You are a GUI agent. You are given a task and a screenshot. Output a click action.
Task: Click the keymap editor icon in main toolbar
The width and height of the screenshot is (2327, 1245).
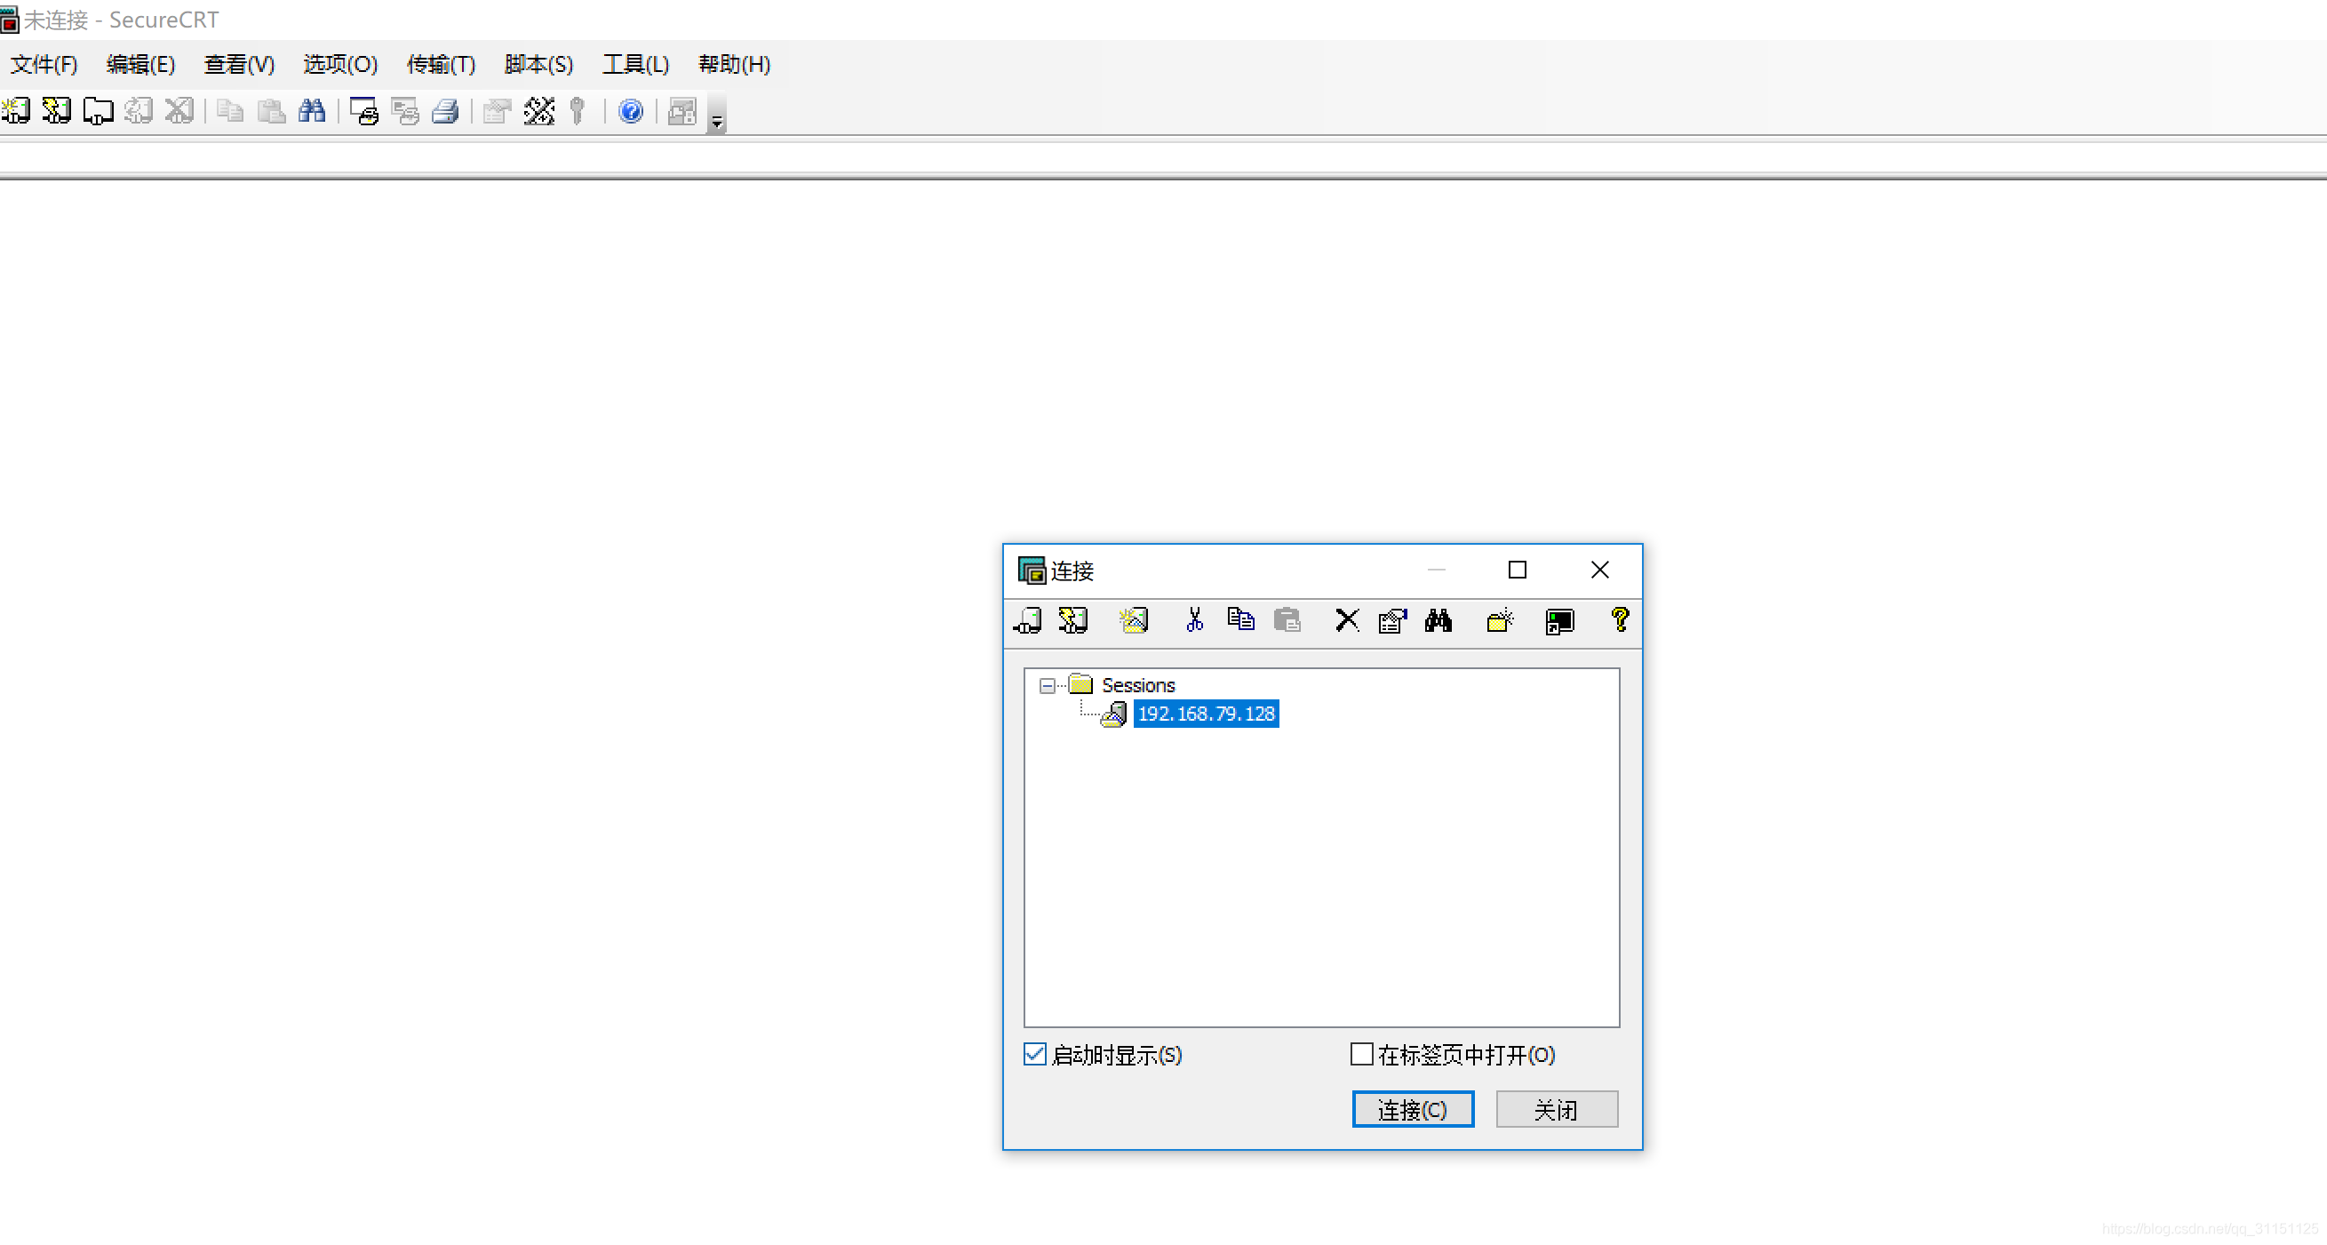coord(538,111)
